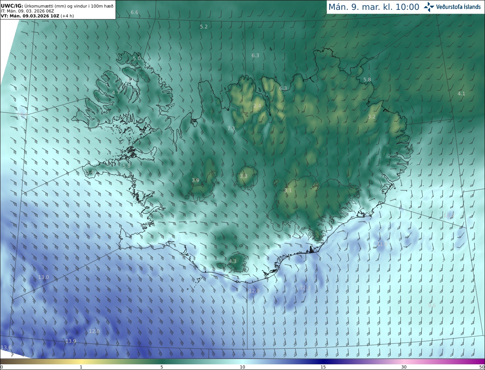
Task: Click the 'IT: Mán. 09. 03. 2026 06Z' line
Action: pyautogui.click(x=28, y=11)
